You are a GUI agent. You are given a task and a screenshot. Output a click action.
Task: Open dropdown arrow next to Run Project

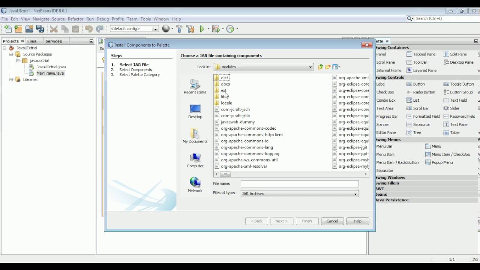[208, 29]
